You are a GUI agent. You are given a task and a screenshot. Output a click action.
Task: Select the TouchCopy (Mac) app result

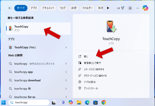pos(38,47)
